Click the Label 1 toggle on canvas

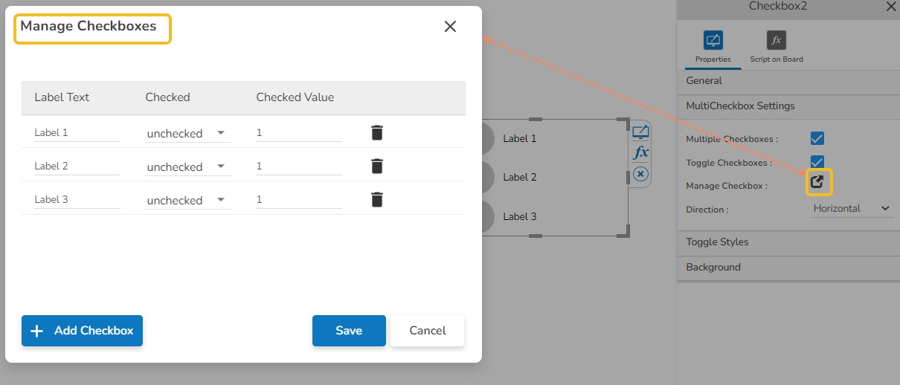click(x=486, y=138)
